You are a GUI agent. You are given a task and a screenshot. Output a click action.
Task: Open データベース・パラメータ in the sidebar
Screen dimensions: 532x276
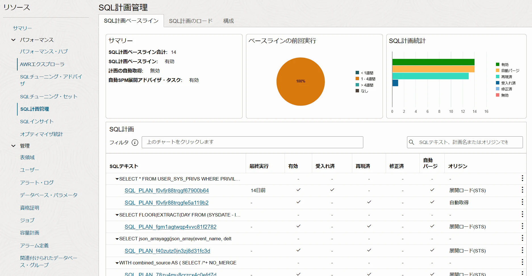point(49,195)
